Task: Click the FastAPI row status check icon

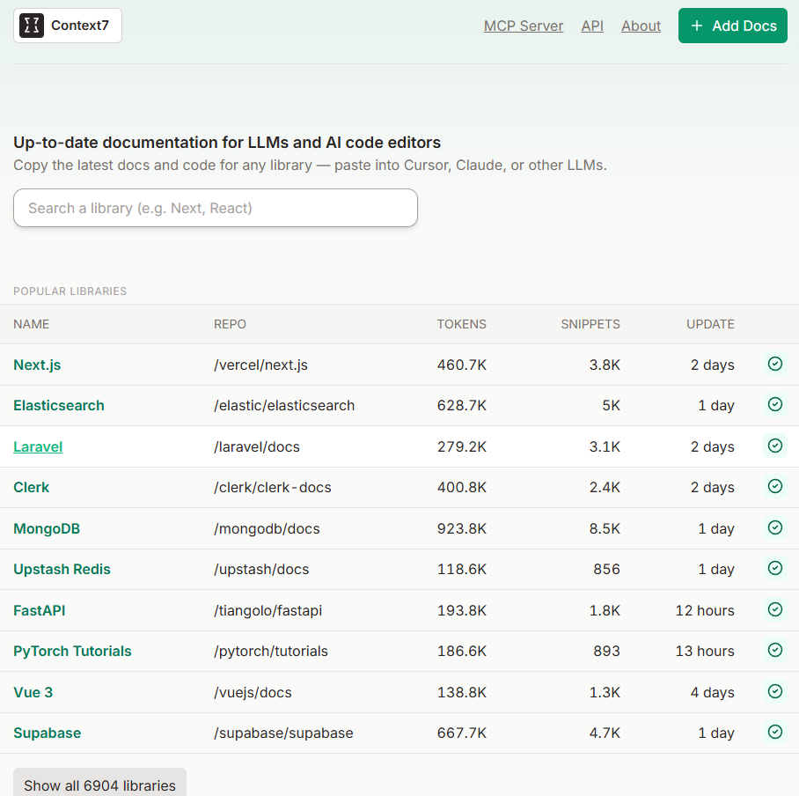Action: (775, 609)
